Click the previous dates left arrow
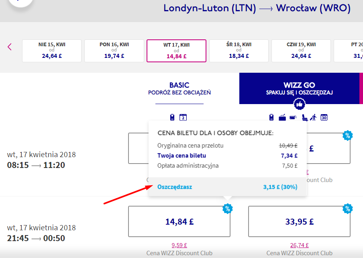This screenshot has width=363, height=258. click(10, 47)
